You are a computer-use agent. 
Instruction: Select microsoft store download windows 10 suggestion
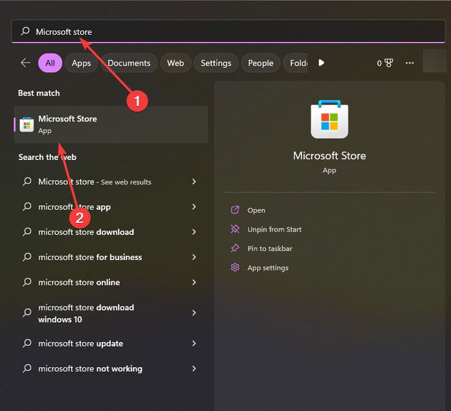tap(111, 314)
